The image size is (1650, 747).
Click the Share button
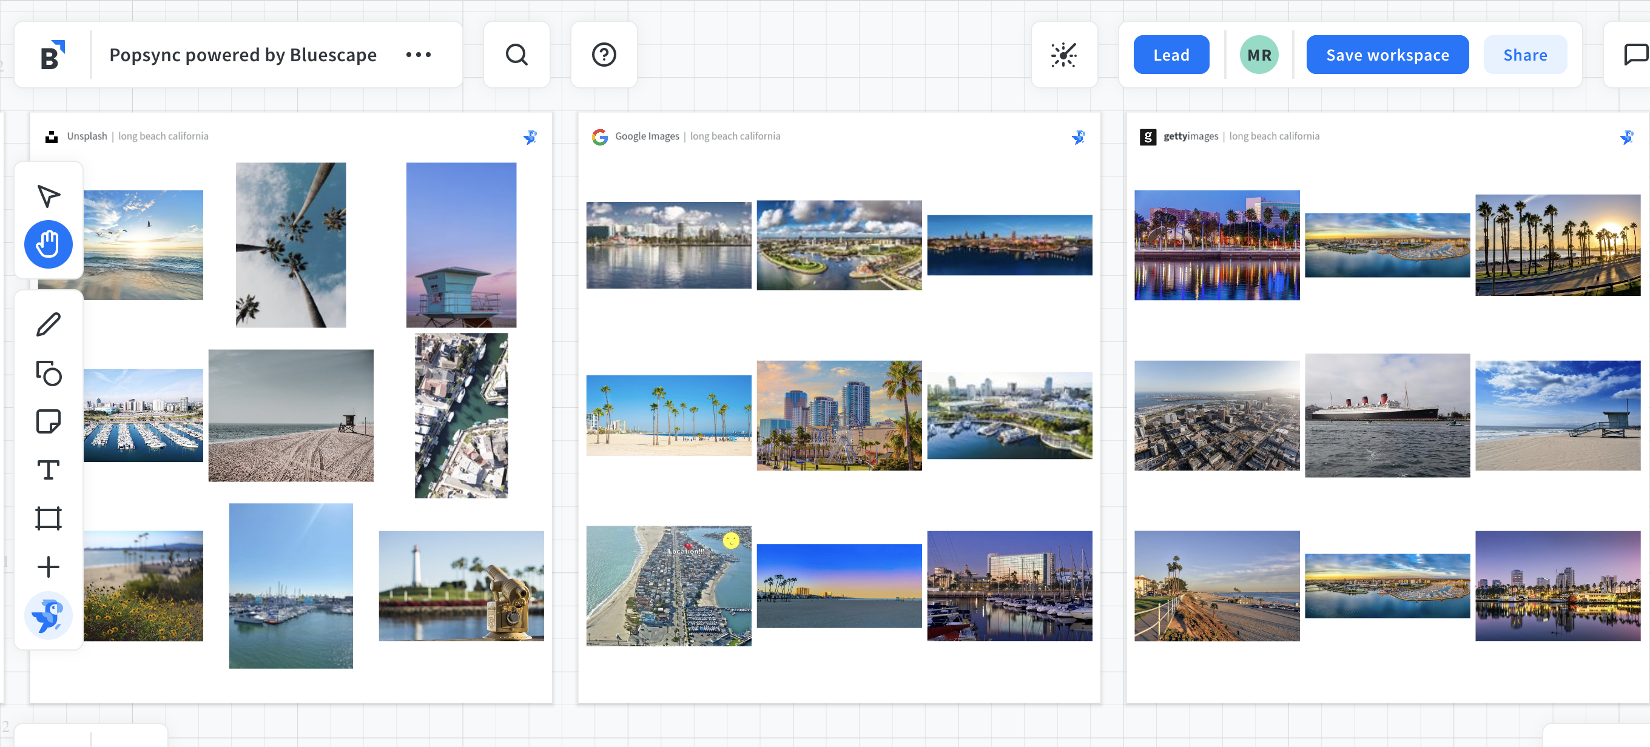1524,55
